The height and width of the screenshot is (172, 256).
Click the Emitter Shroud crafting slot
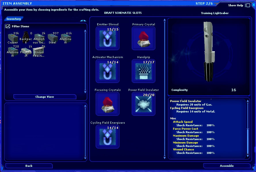[107, 39]
